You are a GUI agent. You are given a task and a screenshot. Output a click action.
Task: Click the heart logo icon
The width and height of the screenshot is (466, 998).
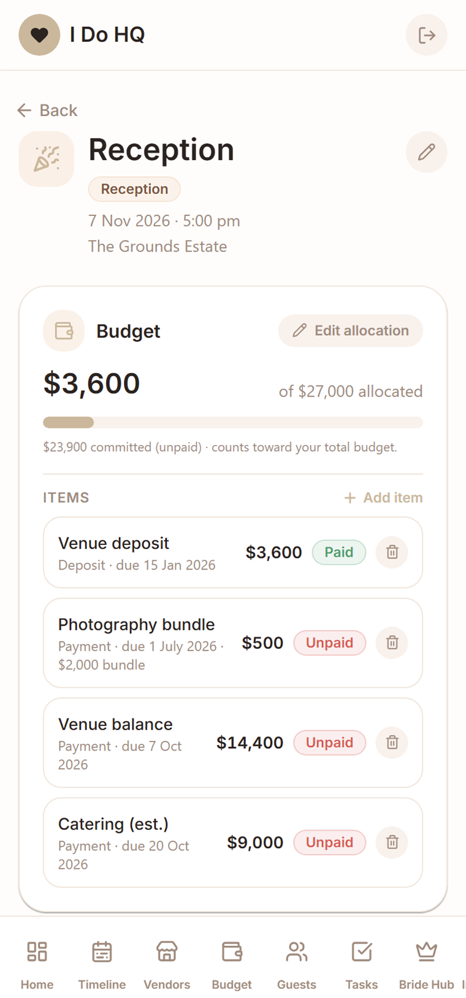(39, 35)
